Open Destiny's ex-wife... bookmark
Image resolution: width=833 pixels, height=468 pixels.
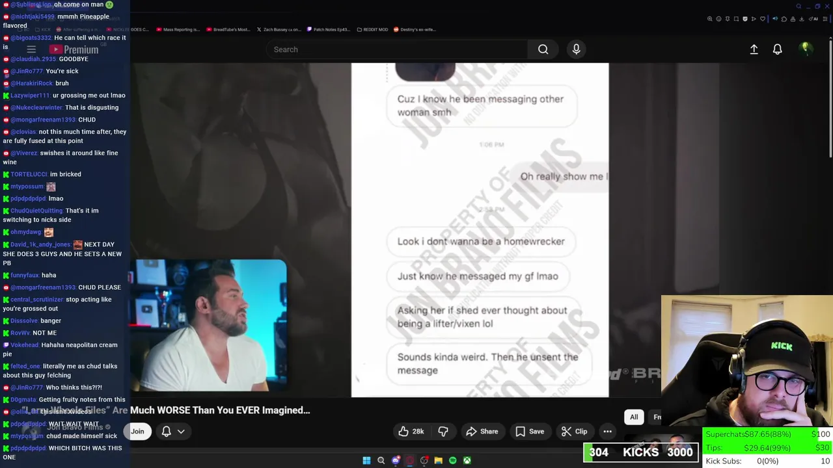coord(415,29)
